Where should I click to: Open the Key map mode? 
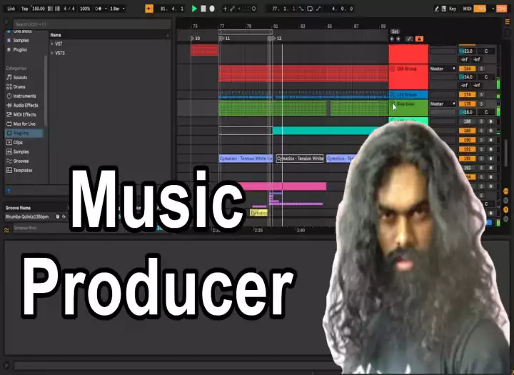(453, 9)
